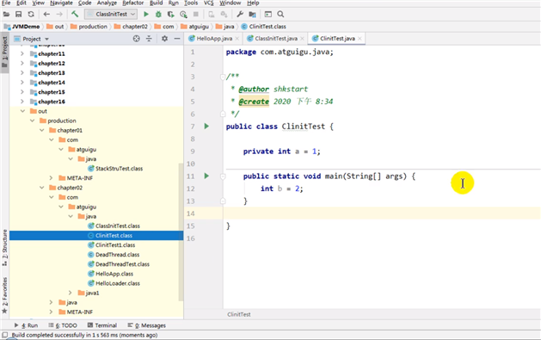This screenshot has height=340, width=541.
Task: Collapse the production folder
Action: (x=33, y=121)
